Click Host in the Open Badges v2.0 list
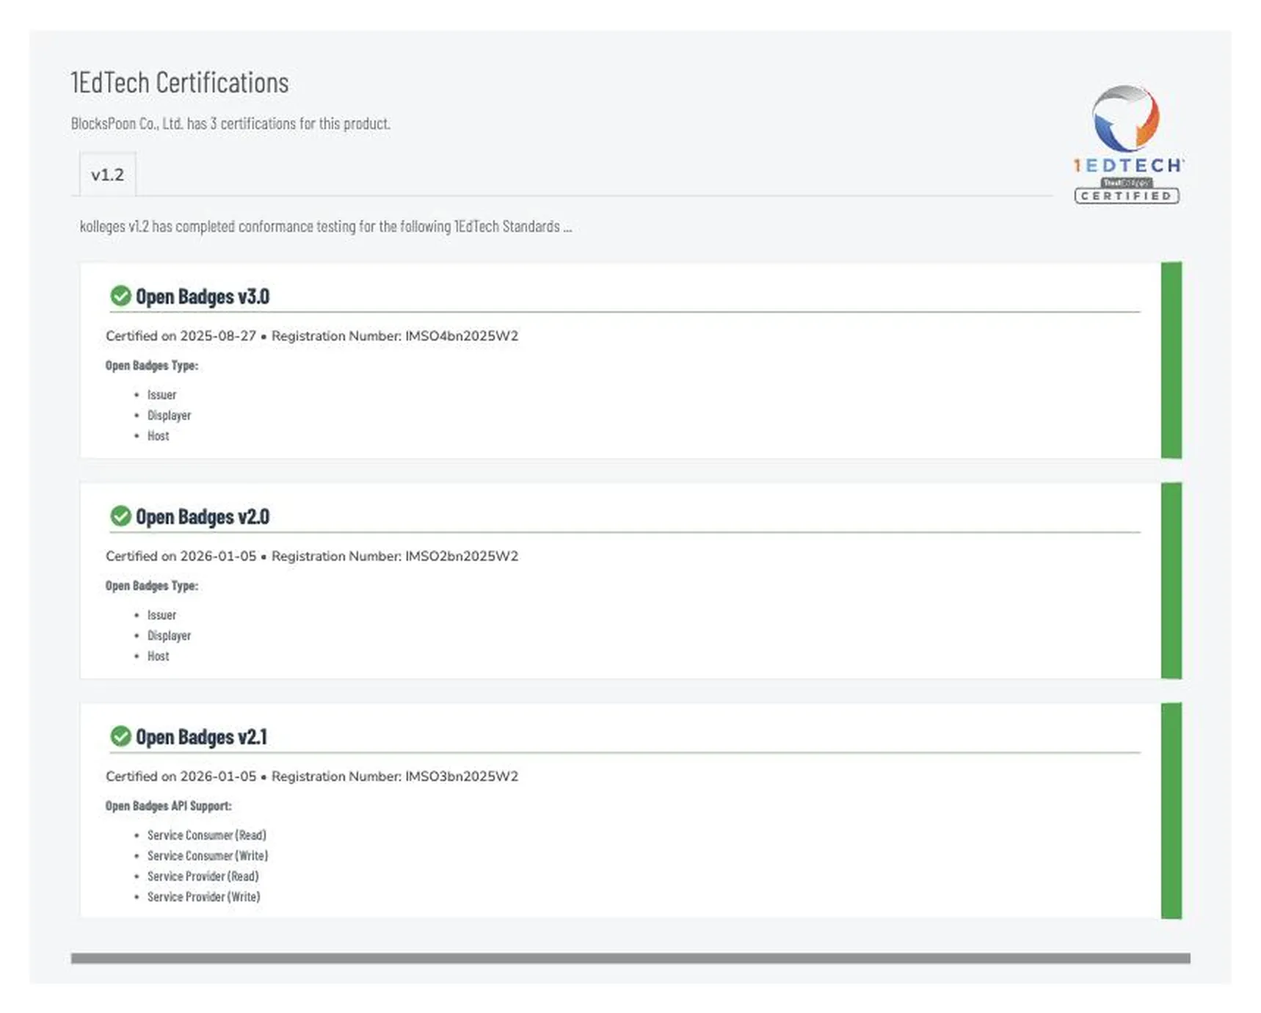Image resolution: width=1261 pixels, height=1013 pixels. coord(158,656)
